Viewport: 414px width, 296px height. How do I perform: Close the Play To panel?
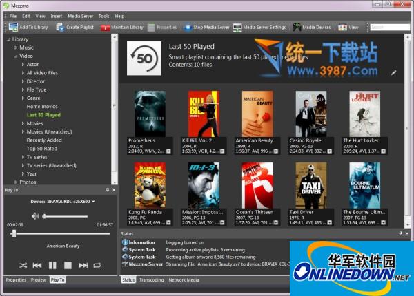point(114,190)
